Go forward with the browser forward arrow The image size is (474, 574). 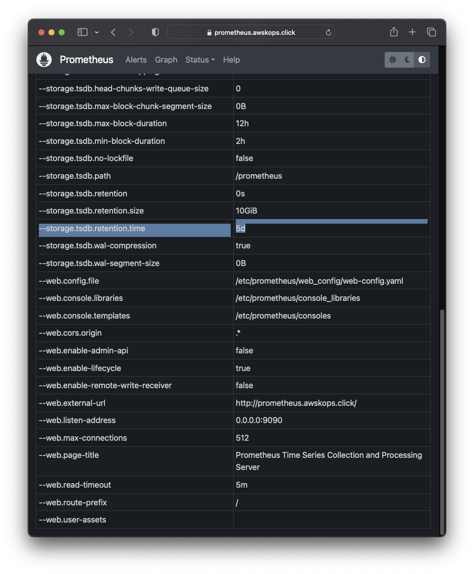tap(131, 32)
